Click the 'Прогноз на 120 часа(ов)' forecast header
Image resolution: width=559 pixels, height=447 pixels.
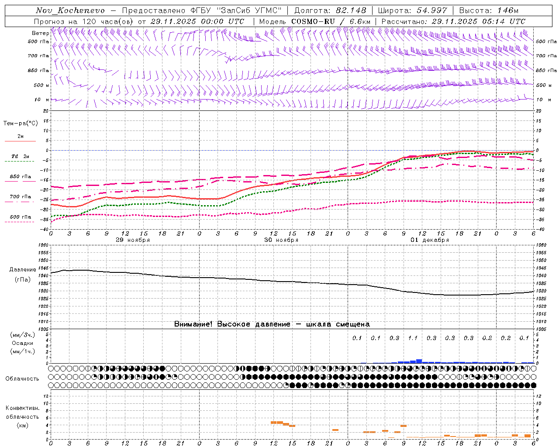(x=84, y=21)
